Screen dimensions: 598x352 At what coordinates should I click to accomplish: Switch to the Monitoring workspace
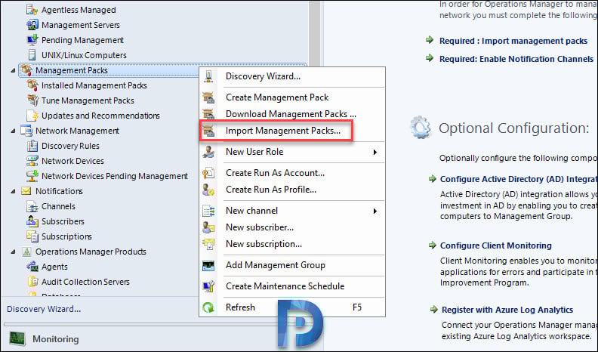(56, 339)
